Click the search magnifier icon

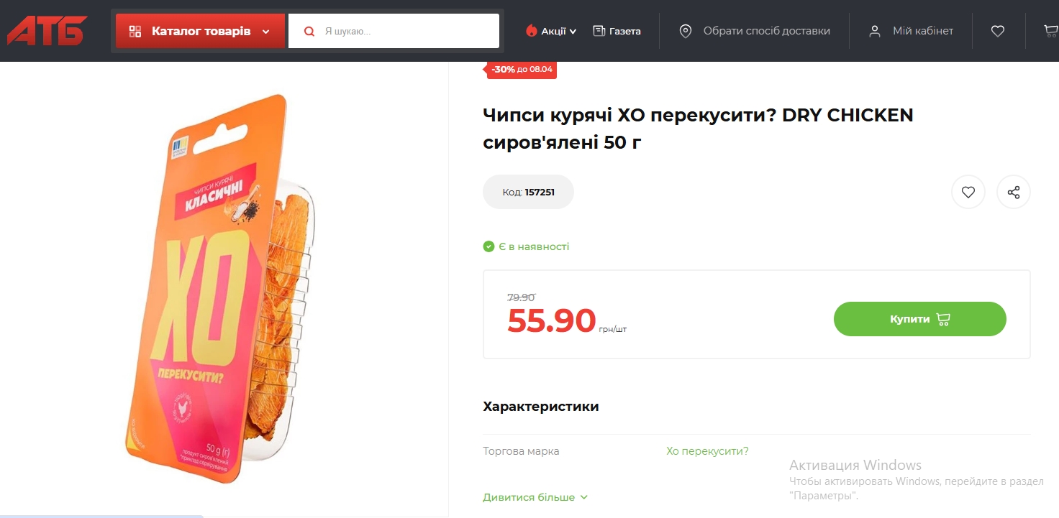pos(309,32)
